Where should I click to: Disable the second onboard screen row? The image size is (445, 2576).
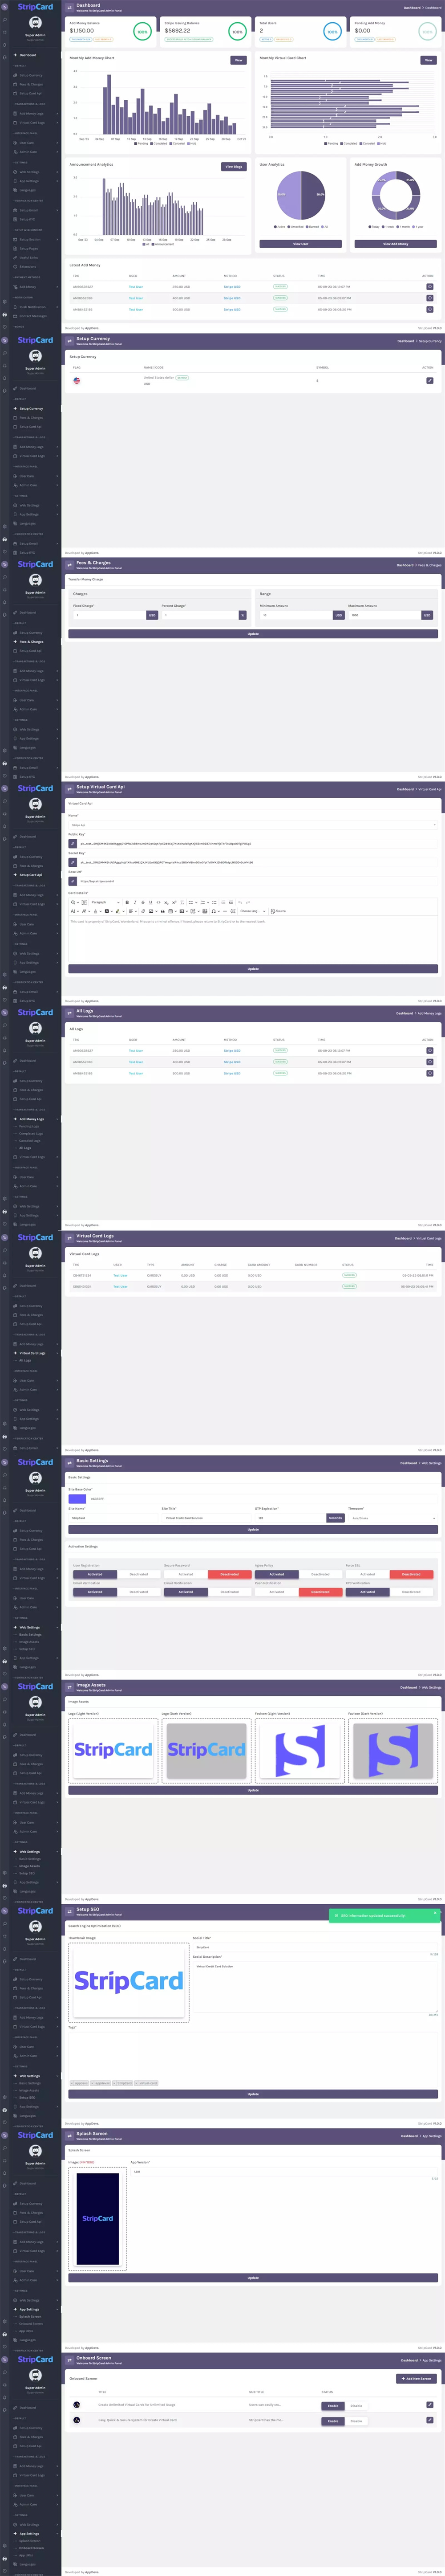point(356,2421)
